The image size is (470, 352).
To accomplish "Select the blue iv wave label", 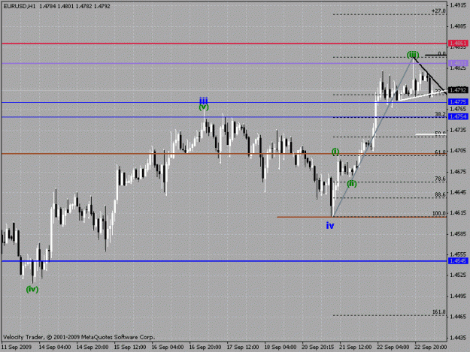I will pyautogui.click(x=330, y=225).
